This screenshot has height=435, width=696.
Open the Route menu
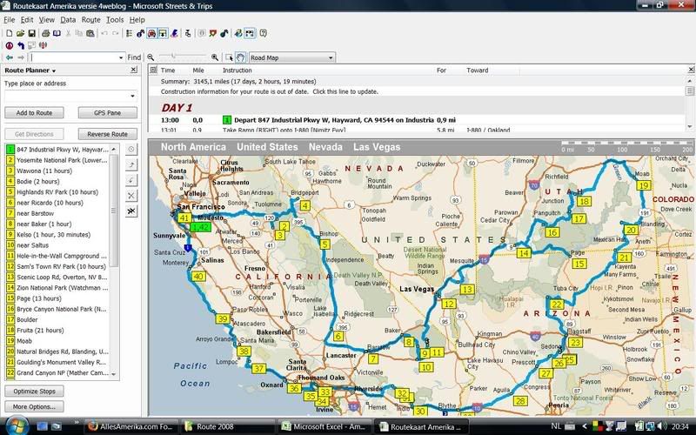click(91, 20)
